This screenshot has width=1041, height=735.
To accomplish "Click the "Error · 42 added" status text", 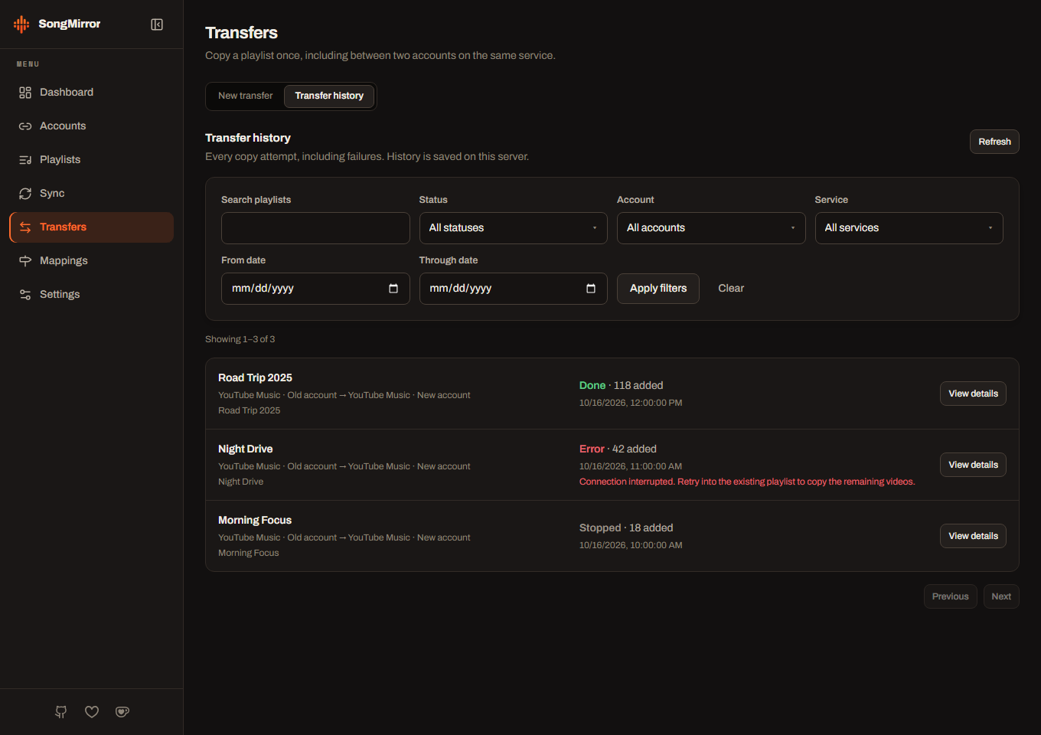I will 618,449.
